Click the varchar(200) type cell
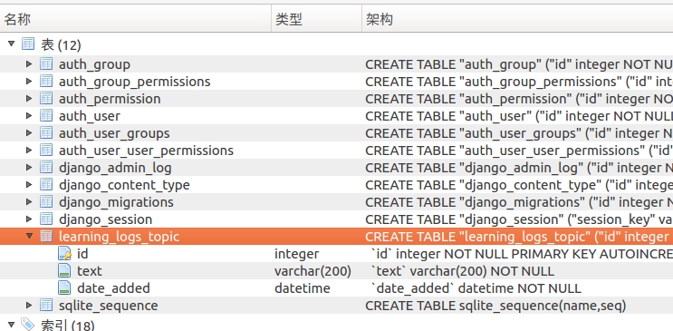Image resolution: width=673 pixels, height=331 pixels. (312, 271)
